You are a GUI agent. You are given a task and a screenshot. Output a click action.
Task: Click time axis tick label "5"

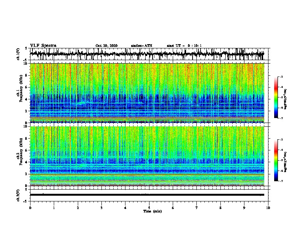coord(149,207)
